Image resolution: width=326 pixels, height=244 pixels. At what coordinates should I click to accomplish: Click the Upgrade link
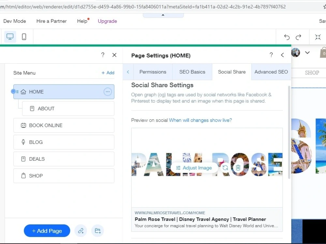click(x=107, y=21)
